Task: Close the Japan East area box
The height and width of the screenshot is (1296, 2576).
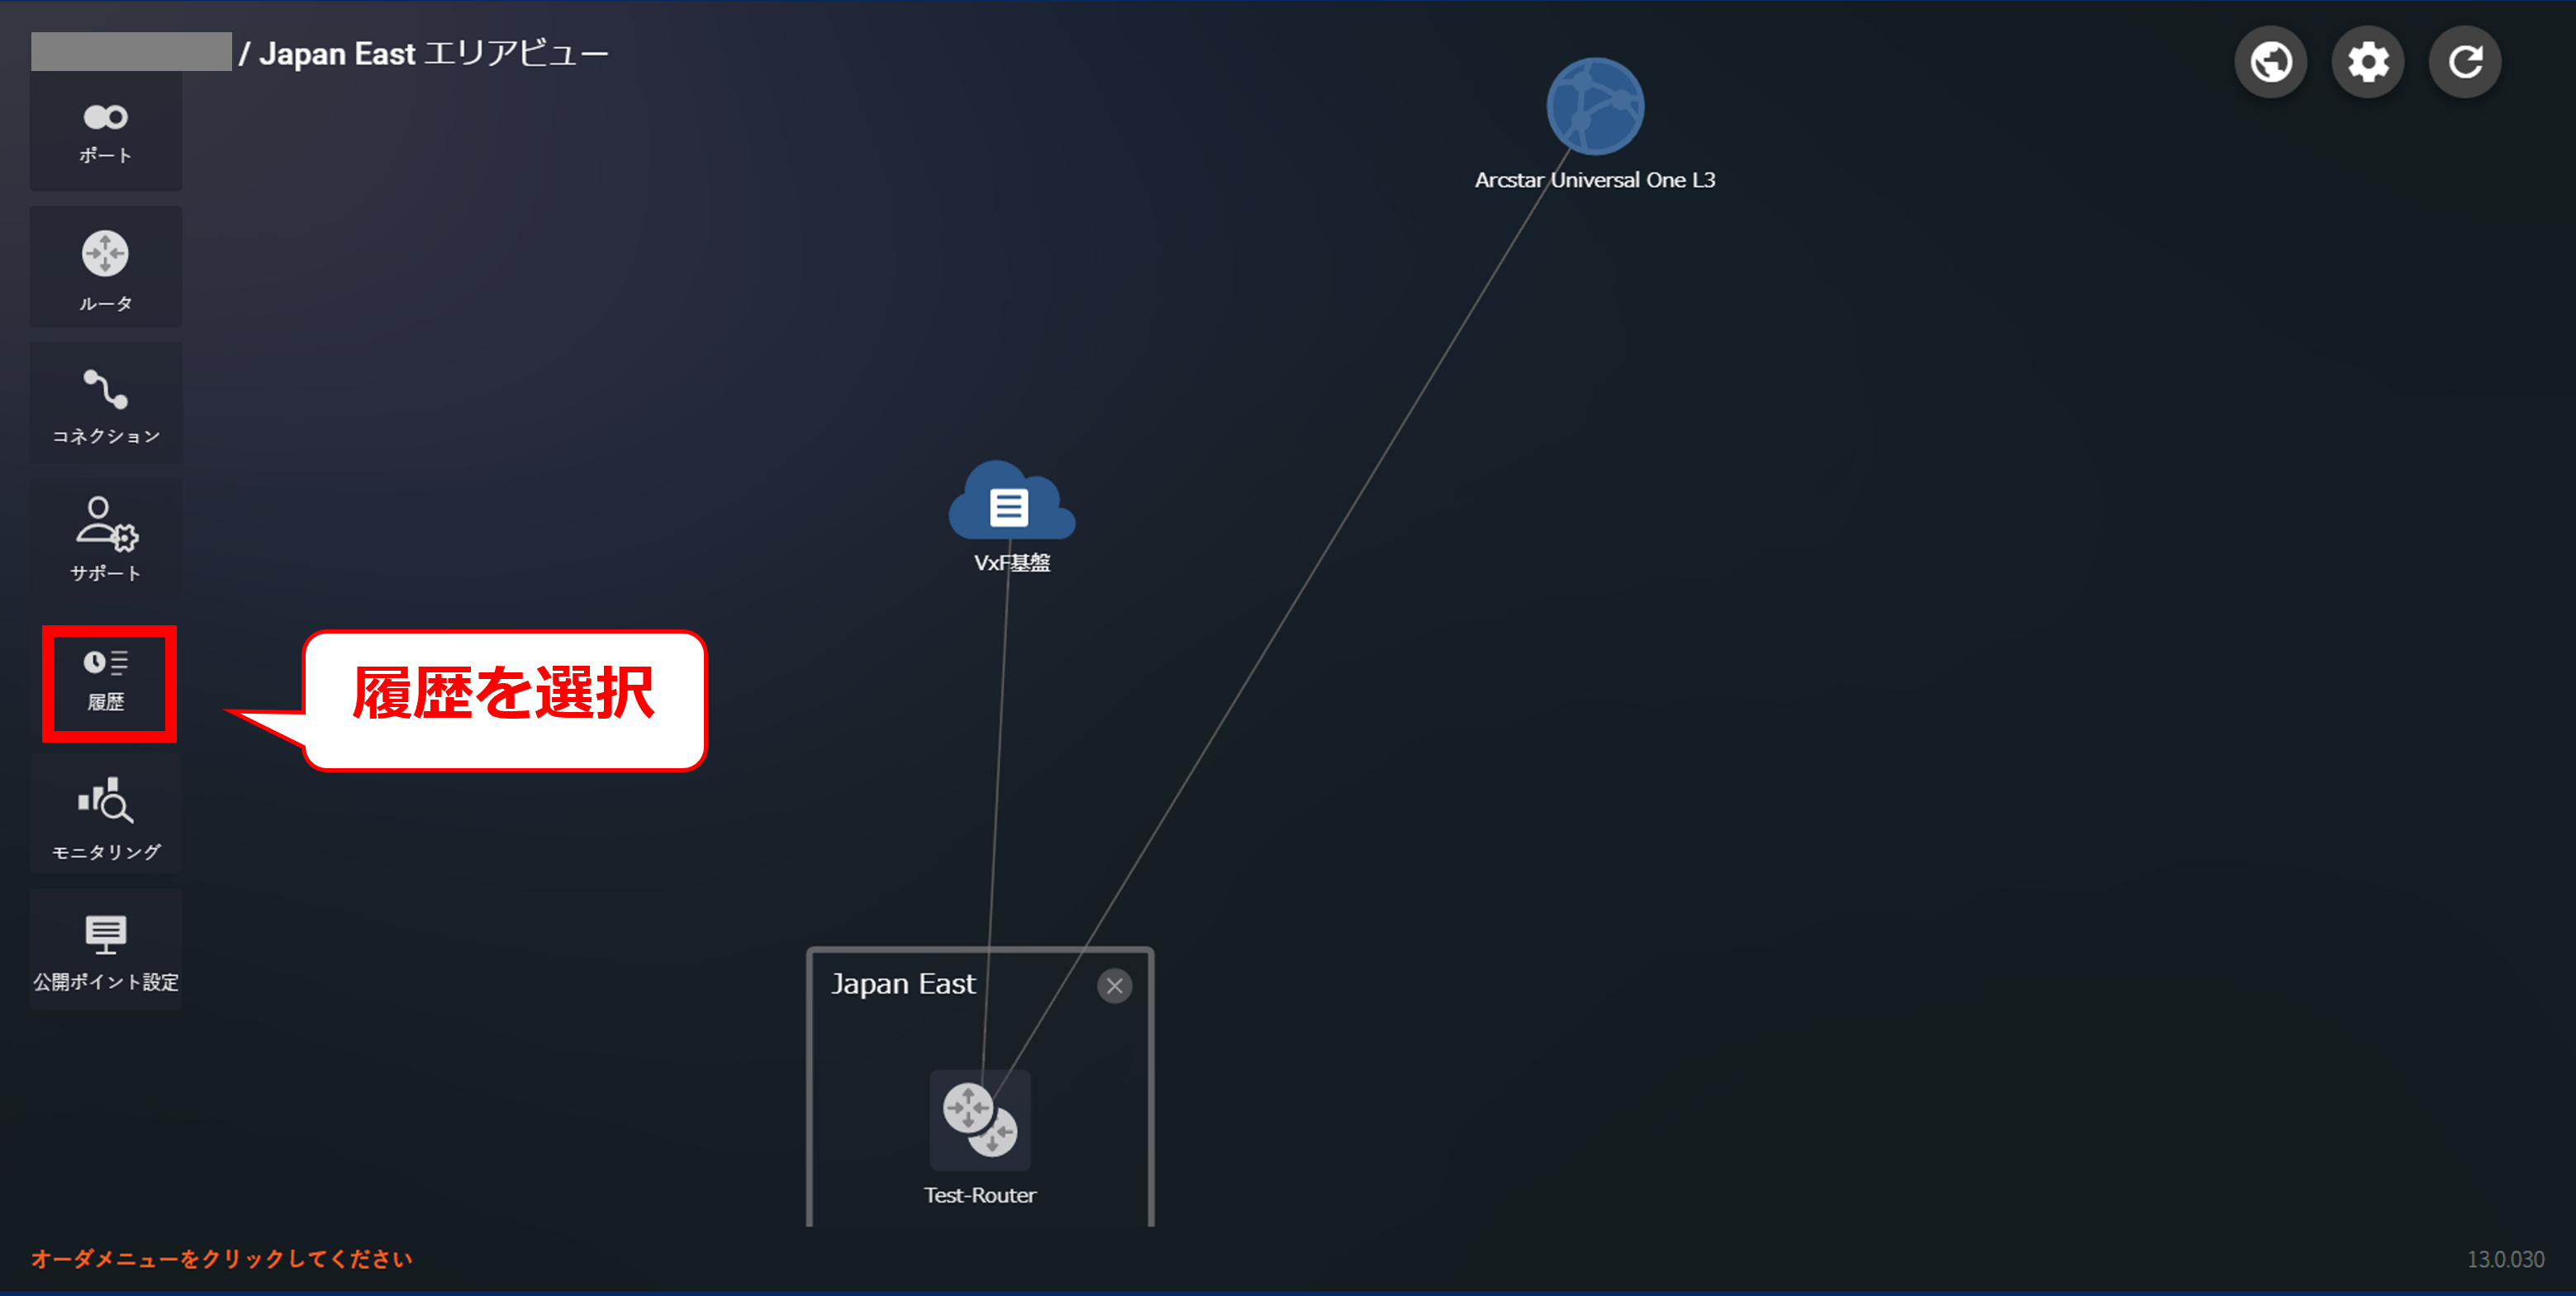Action: point(1114,986)
